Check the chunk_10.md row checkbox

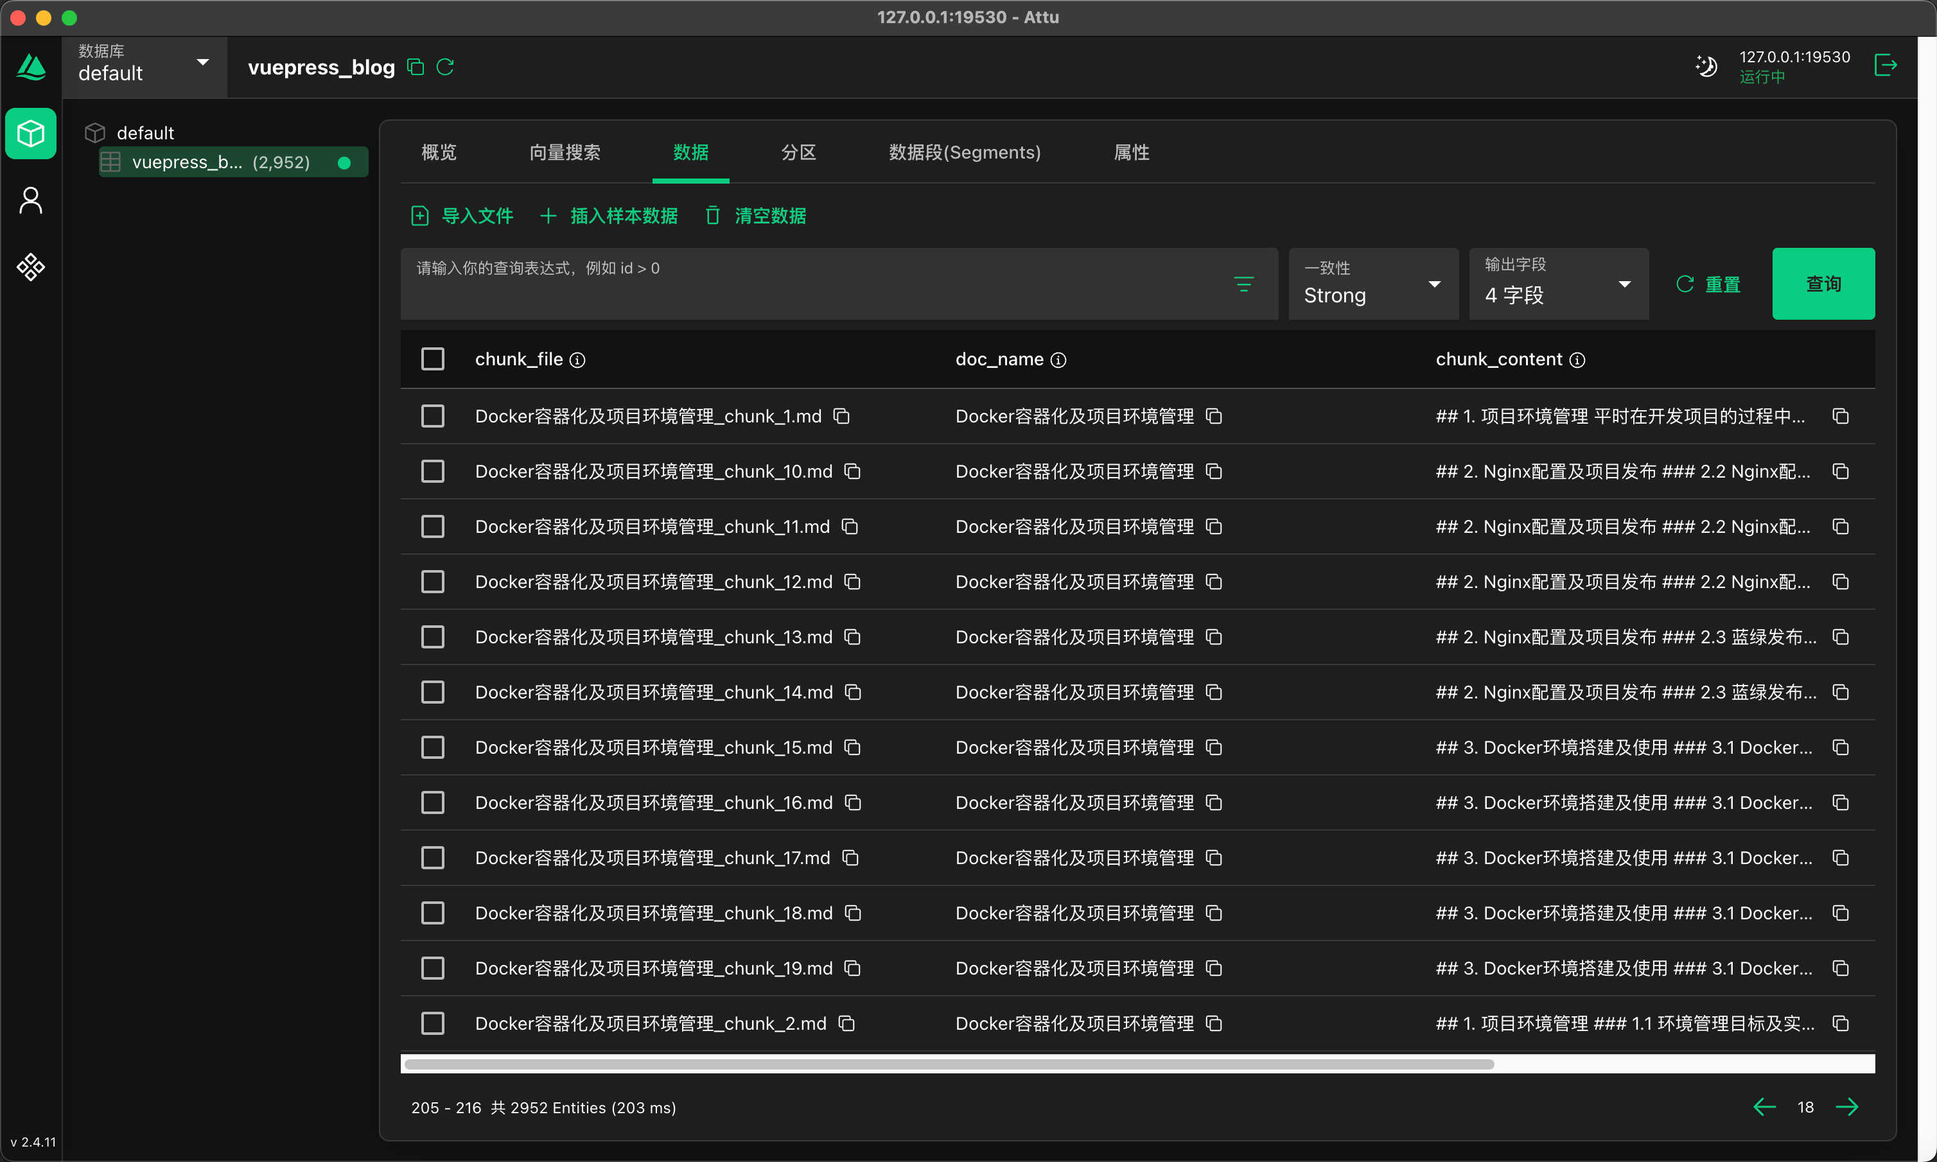tap(432, 471)
